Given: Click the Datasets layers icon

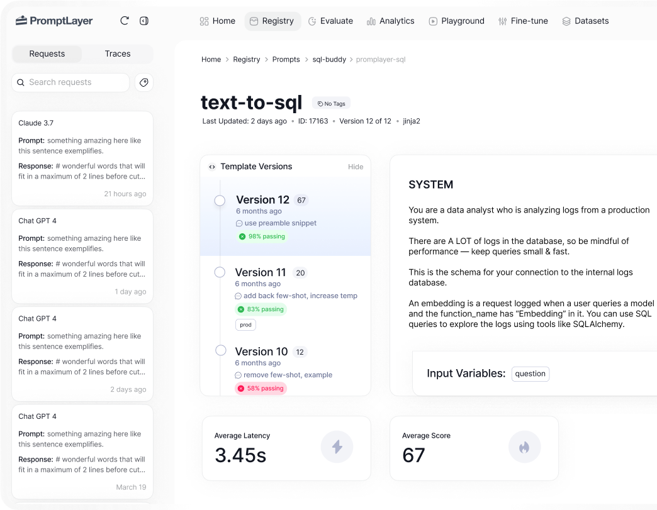Looking at the screenshot, I should (566, 21).
